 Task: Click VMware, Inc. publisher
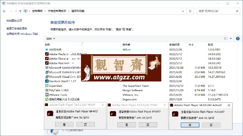click(131, 95)
